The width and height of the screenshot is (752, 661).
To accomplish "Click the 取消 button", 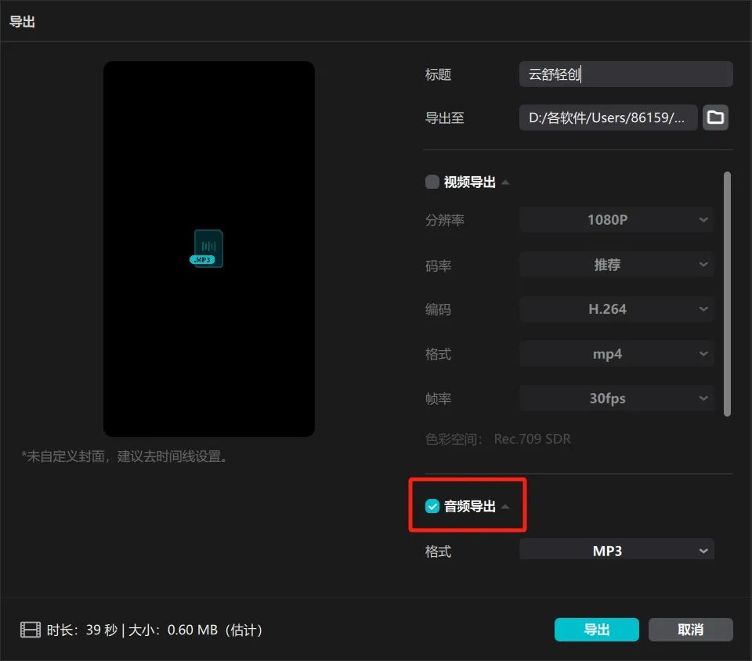I will (691, 630).
